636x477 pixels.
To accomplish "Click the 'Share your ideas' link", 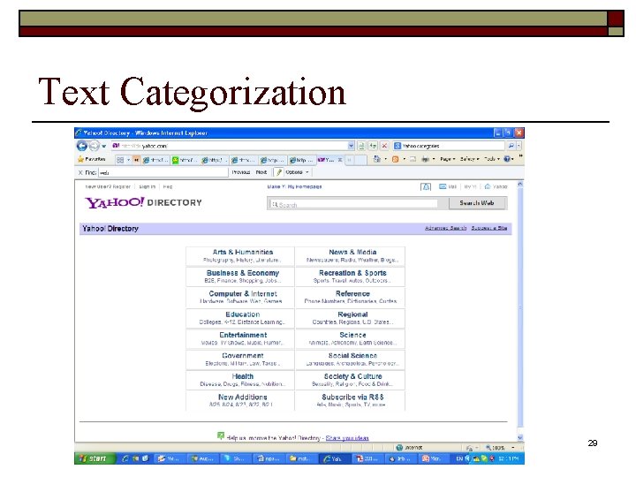I will [347, 438].
